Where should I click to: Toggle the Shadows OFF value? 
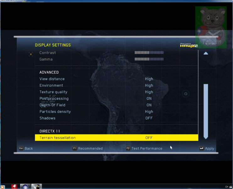point(149,118)
